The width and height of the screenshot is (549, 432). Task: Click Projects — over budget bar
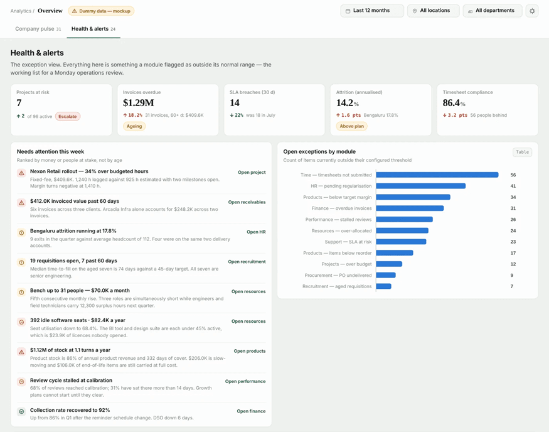point(389,264)
